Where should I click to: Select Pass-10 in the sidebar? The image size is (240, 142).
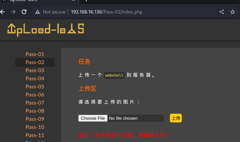pyautogui.click(x=35, y=127)
